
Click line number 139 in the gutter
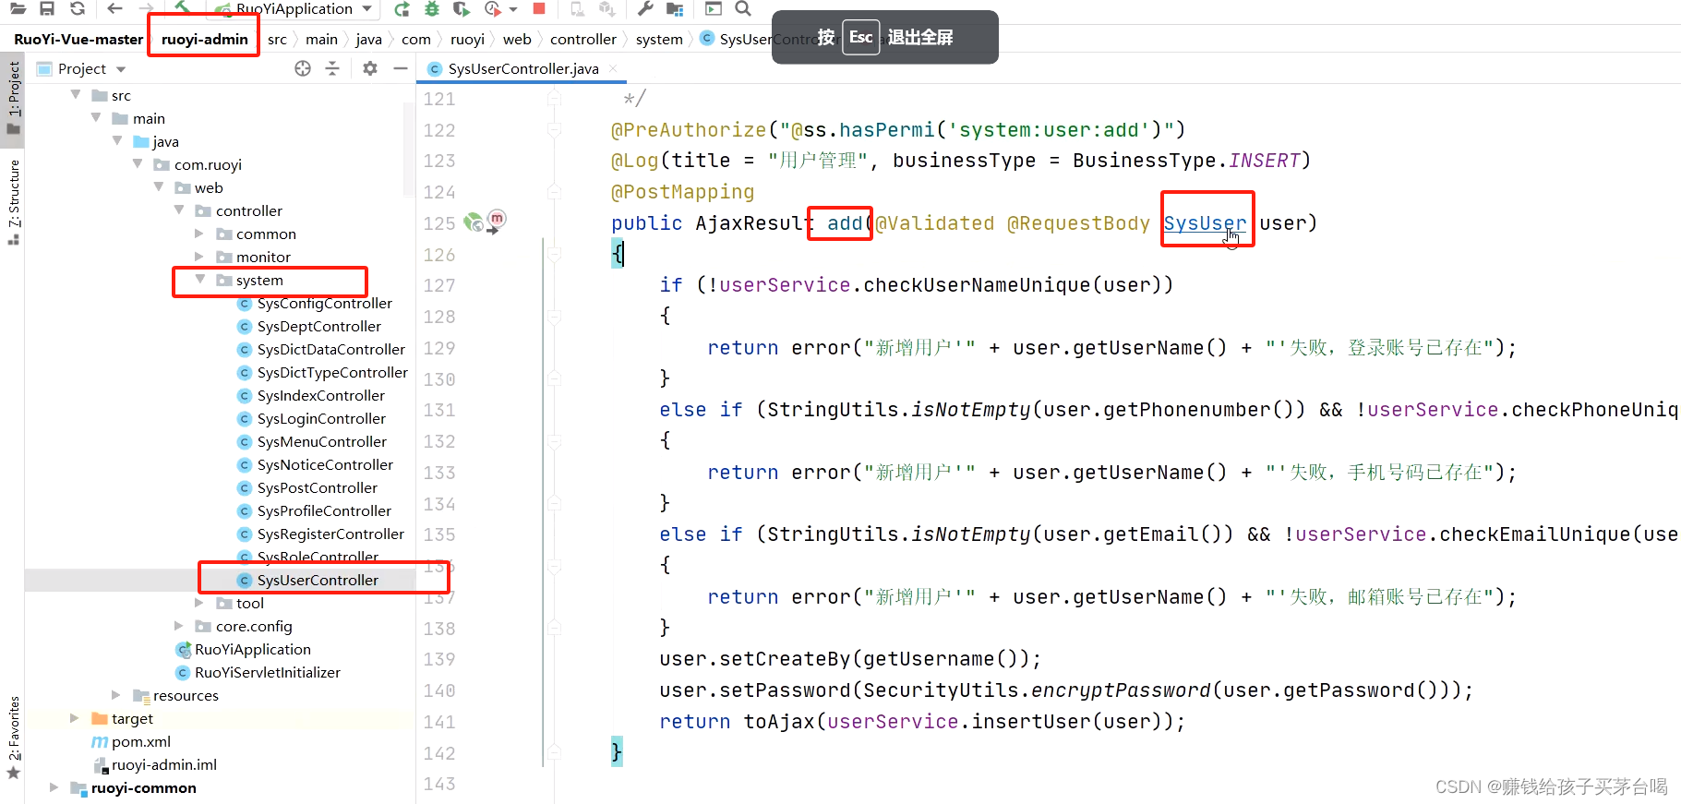pos(439,659)
